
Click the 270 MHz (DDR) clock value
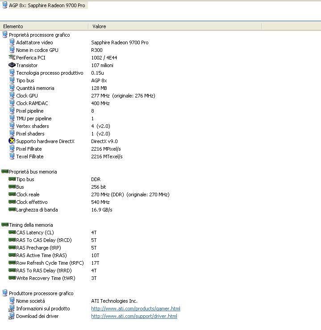[130, 195]
